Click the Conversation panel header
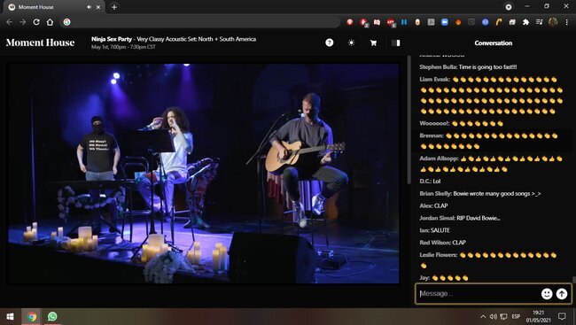Image resolution: width=576 pixels, height=325 pixels. point(493,43)
